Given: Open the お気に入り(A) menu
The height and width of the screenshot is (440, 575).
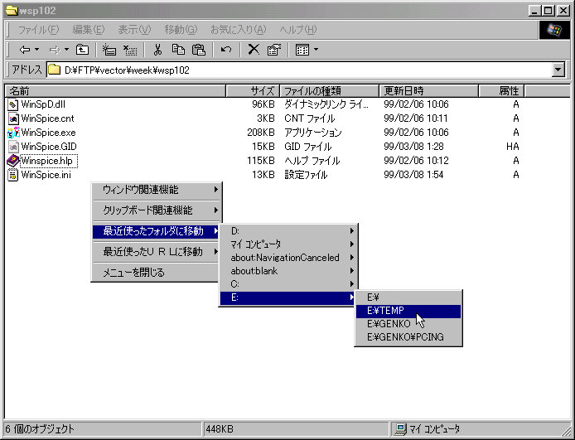Looking at the screenshot, I should pyautogui.click(x=238, y=30).
